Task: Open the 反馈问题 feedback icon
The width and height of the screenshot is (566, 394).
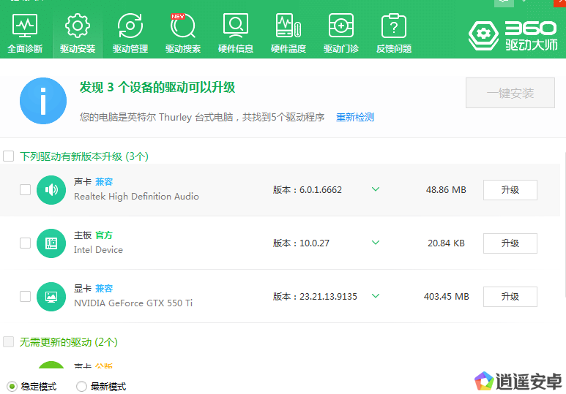Action: pos(394,33)
